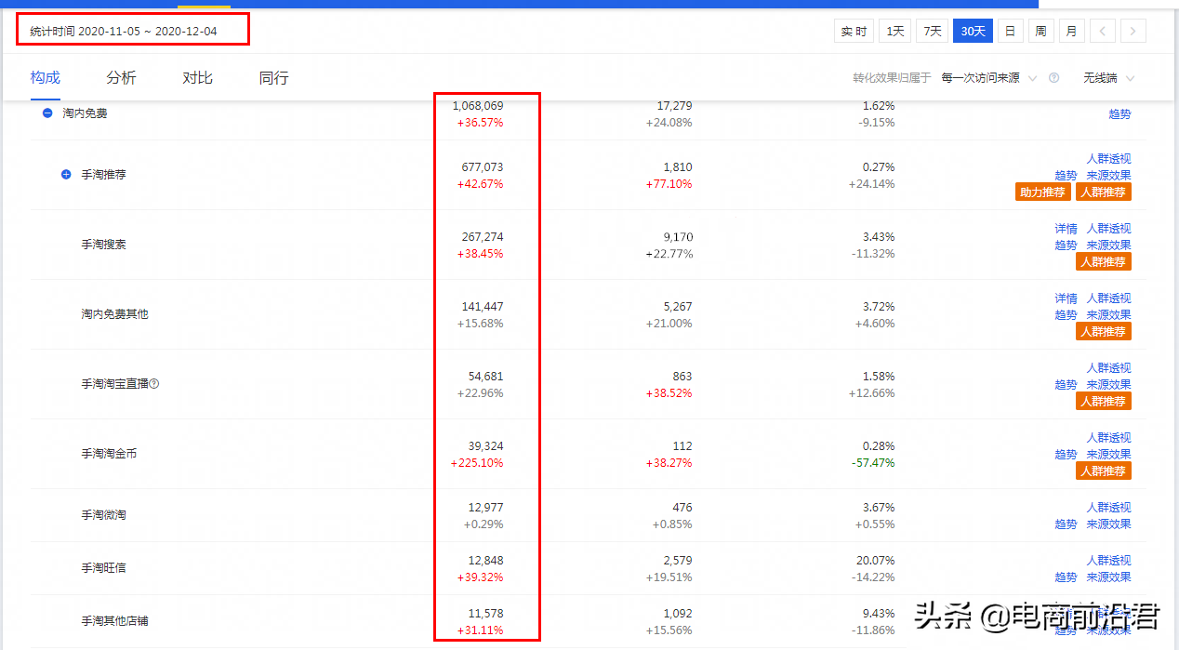Collapse the 淘内免费 row
The image size is (1179, 650).
point(47,113)
